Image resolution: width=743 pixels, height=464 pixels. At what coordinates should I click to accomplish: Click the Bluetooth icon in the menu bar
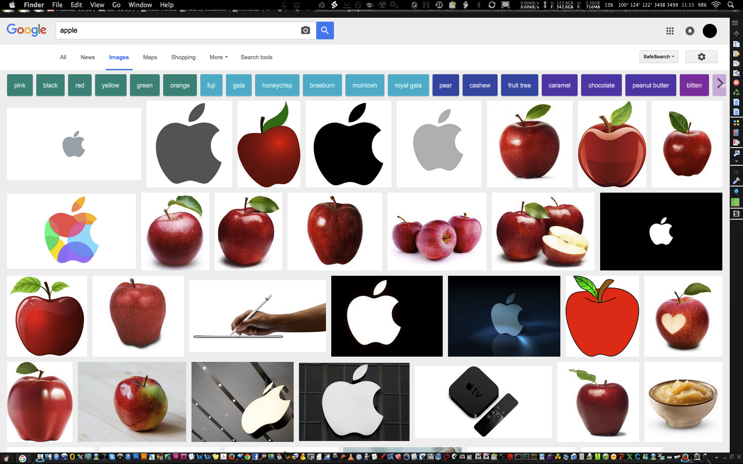(x=479, y=5)
